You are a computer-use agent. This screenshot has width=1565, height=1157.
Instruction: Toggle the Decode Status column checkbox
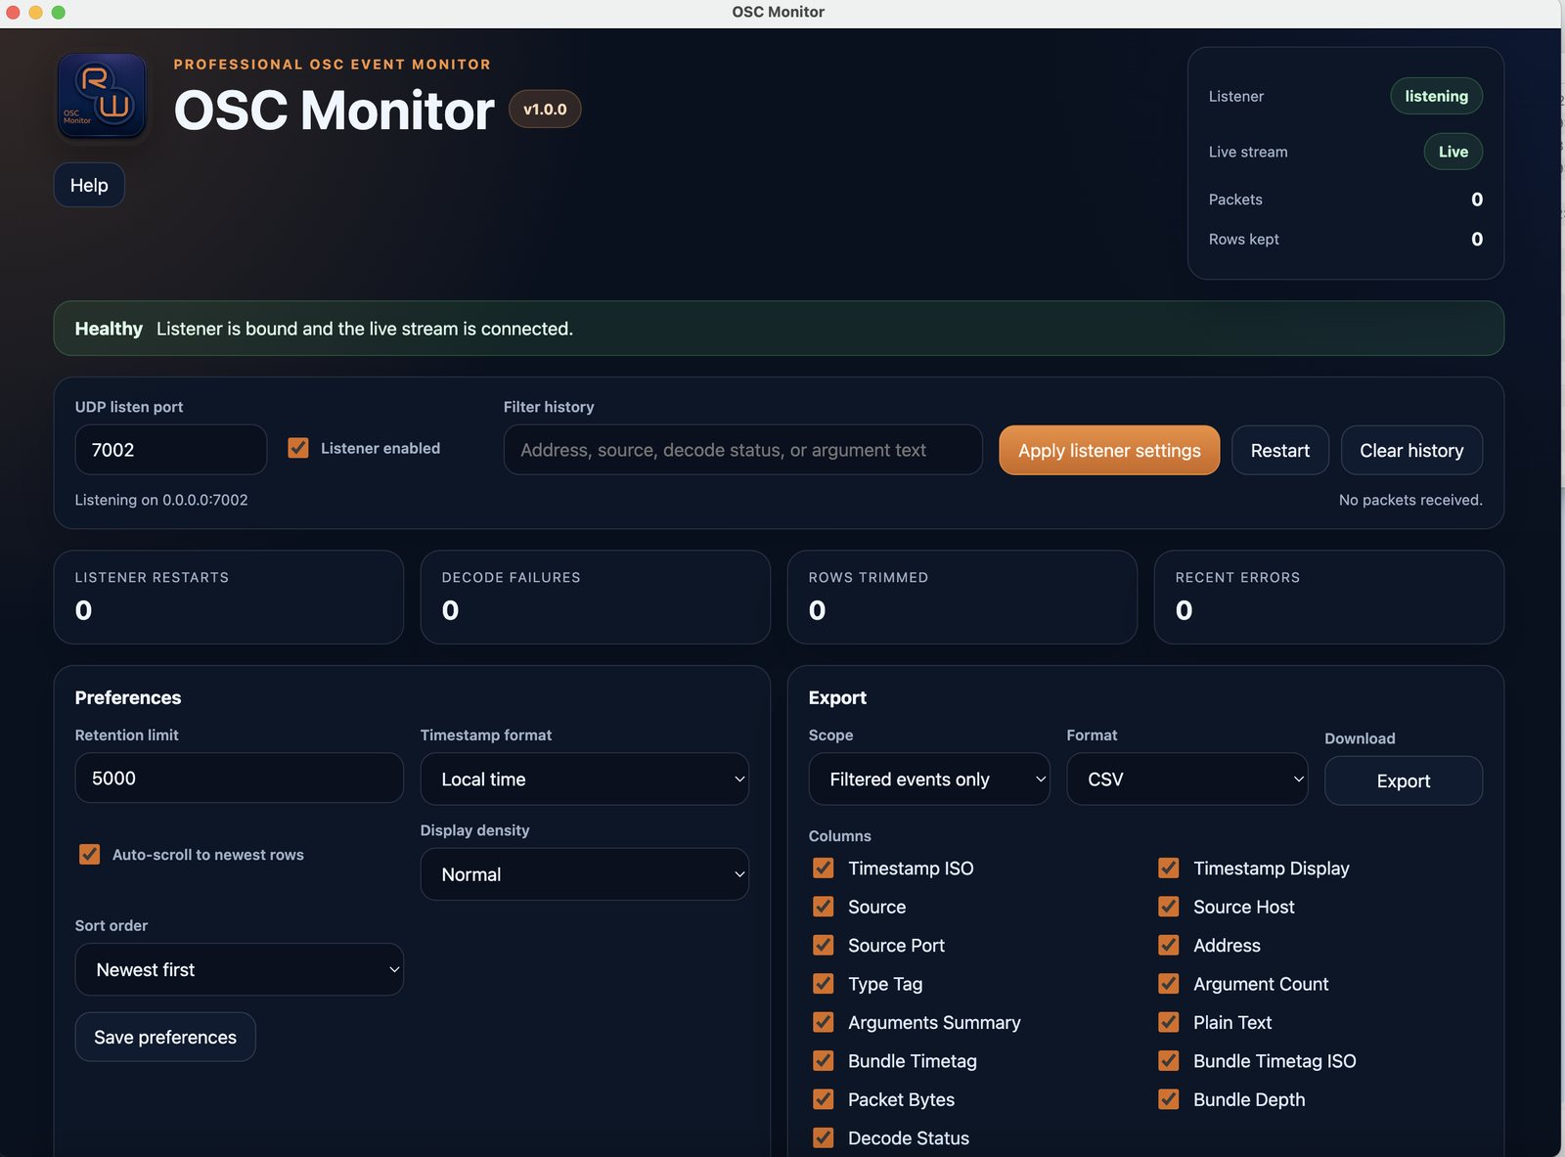[x=824, y=1138]
